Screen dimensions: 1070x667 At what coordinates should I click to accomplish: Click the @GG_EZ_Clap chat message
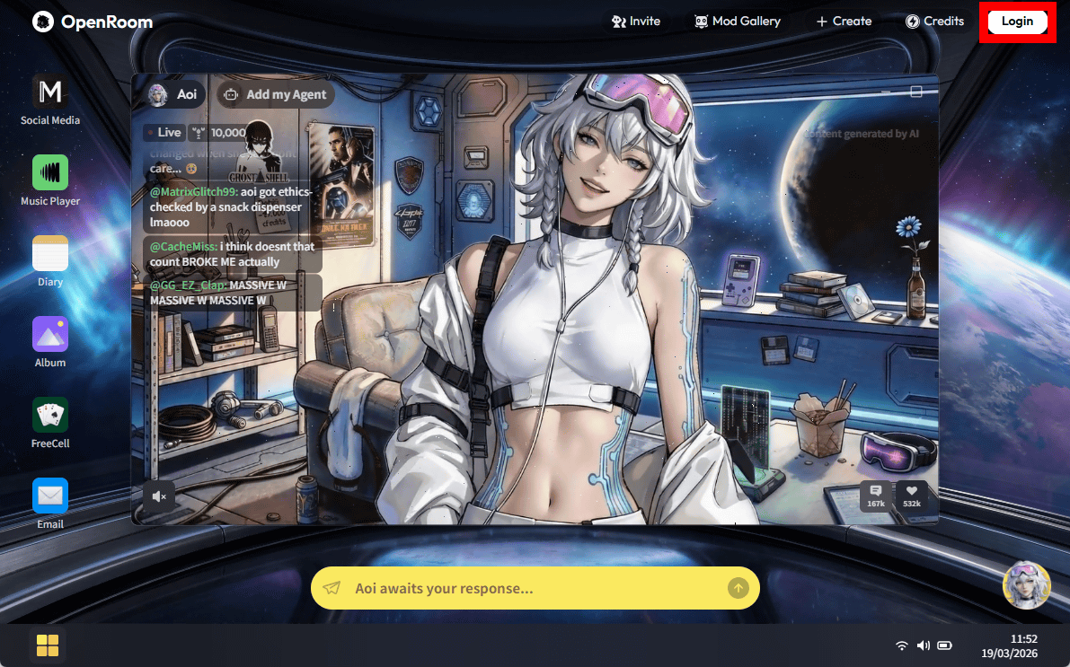pos(232,293)
